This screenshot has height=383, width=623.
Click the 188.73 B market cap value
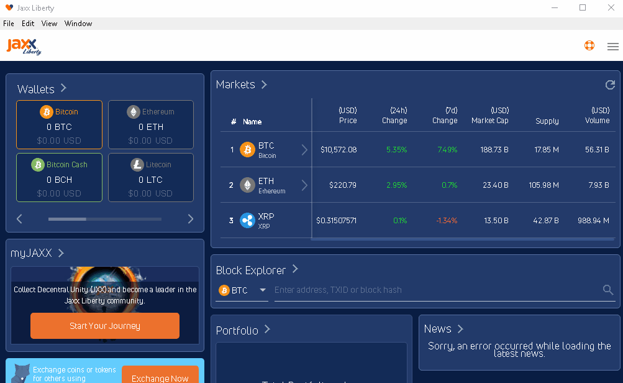click(494, 150)
